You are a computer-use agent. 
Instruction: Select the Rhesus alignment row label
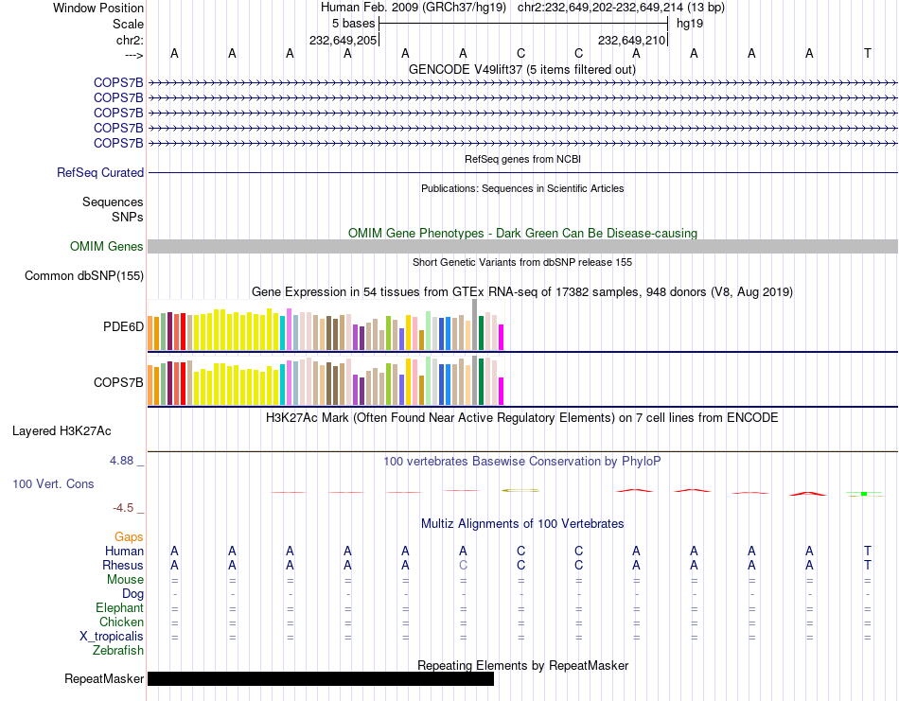pos(123,566)
